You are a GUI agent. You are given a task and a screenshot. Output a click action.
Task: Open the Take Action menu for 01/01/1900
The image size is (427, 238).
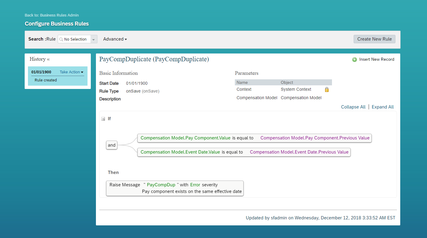pos(72,72)
